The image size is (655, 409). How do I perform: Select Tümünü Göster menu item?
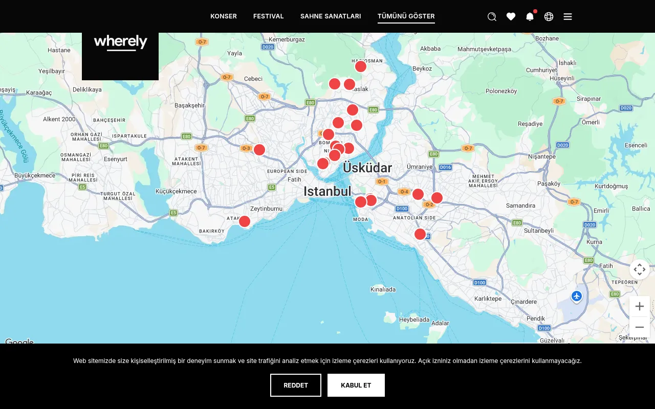[406, 16]
